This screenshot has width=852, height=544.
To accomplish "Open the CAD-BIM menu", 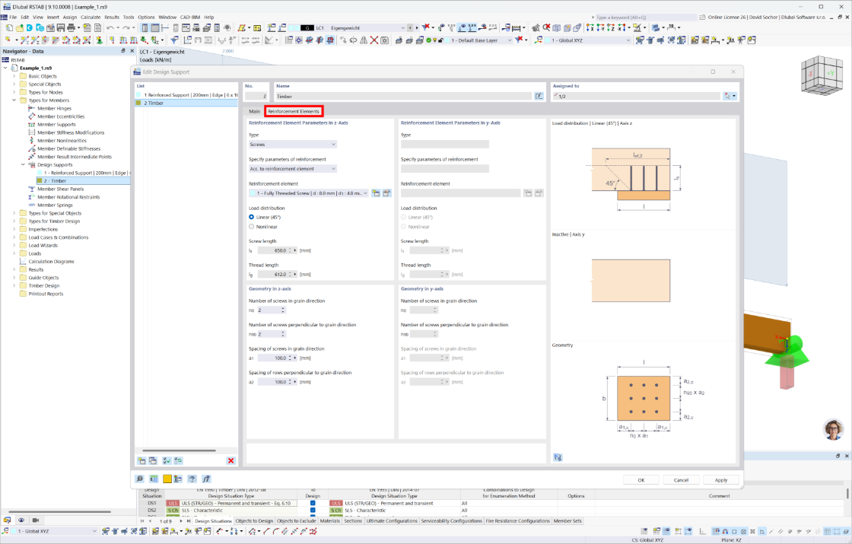I will click(189, 17).
